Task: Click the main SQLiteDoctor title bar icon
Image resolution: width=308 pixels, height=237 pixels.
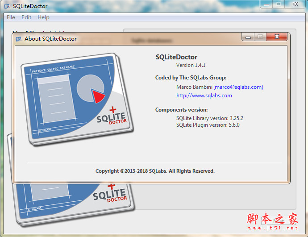Action: [x=7, y=6]
